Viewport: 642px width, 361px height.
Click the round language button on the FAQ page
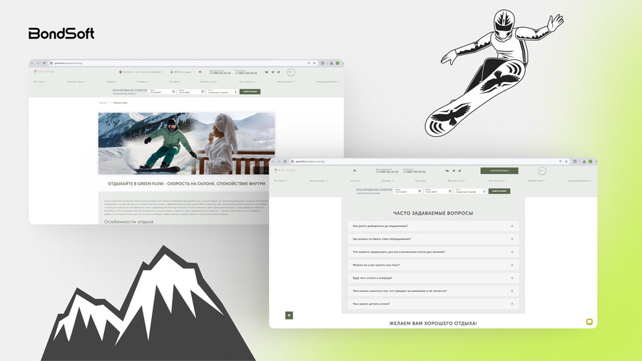[541, 171]
